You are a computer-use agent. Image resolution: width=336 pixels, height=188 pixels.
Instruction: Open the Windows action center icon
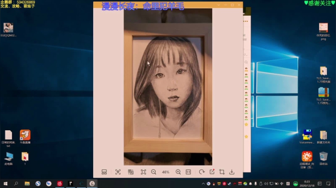coord(328,184)
